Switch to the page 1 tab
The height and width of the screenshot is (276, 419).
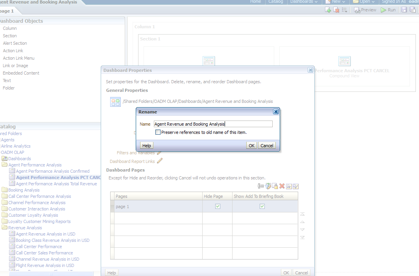(7, 11)
